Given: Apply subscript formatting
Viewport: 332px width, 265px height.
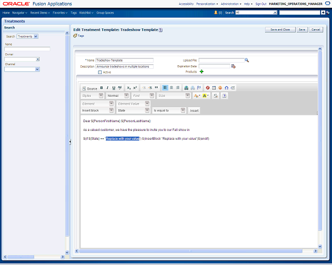Looking at the screenshot, I should (x=129, y=88).
